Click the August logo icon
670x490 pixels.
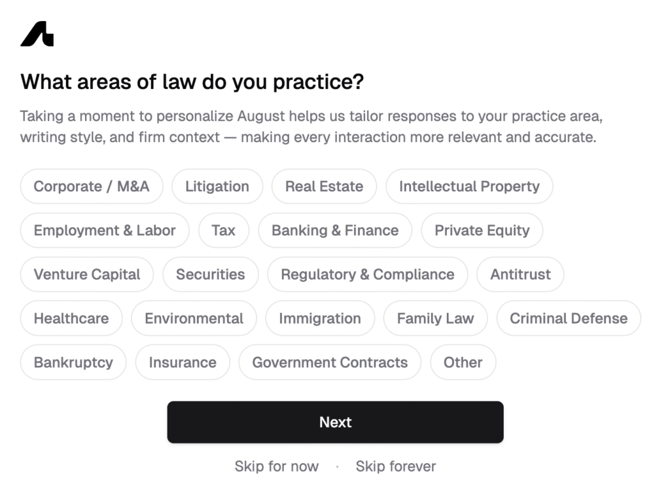pyautogui.click(x=37, y=34)
